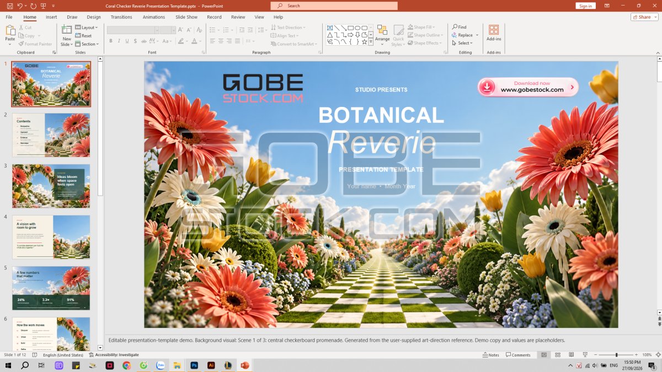Click Zoom In plus button
Screen dimensions: 662x372
637,355
